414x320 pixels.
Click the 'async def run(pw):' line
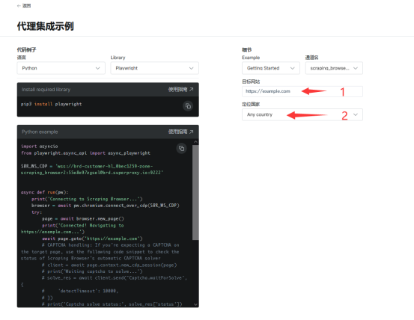45,192
